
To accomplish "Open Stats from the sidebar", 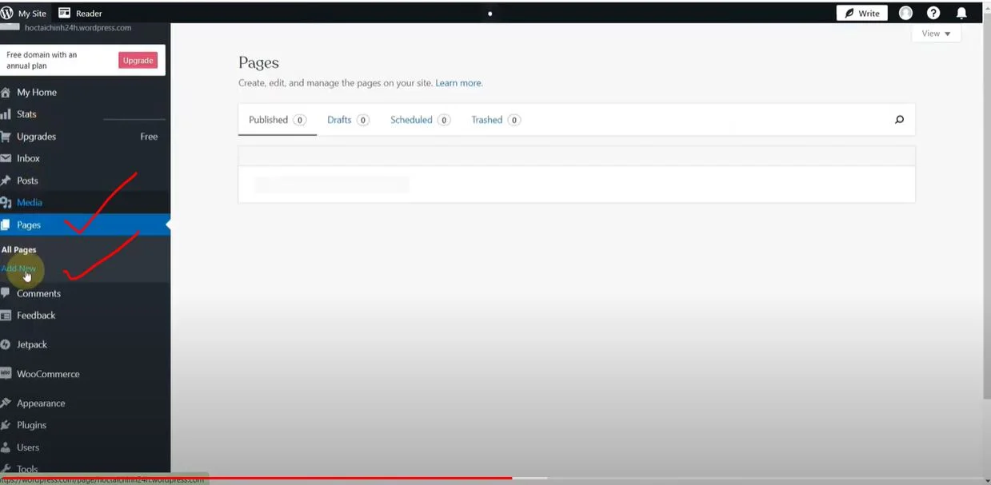I will click(x=26, y=114).
